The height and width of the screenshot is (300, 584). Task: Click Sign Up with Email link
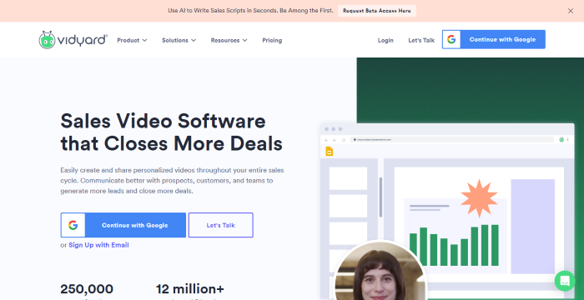tap(98, 245)
